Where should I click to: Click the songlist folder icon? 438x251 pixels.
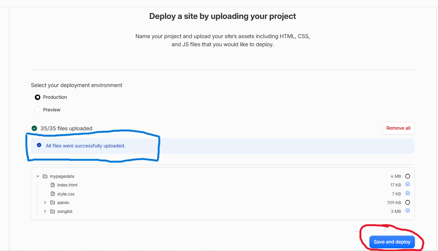point(53,211)
